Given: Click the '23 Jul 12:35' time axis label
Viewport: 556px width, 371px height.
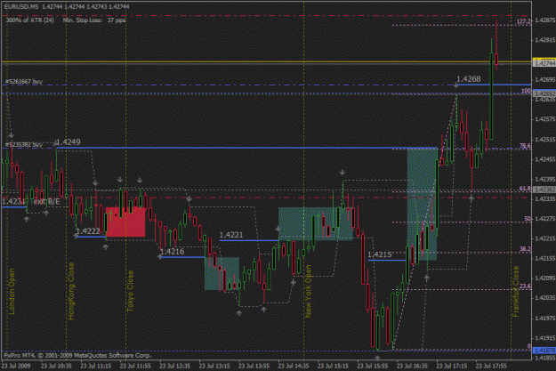Looking at the screenshot, I should coord(175,366).
